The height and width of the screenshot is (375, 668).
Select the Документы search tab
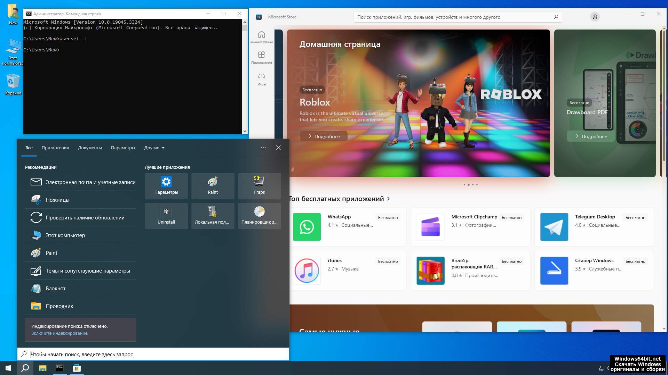tap(90, 148)
